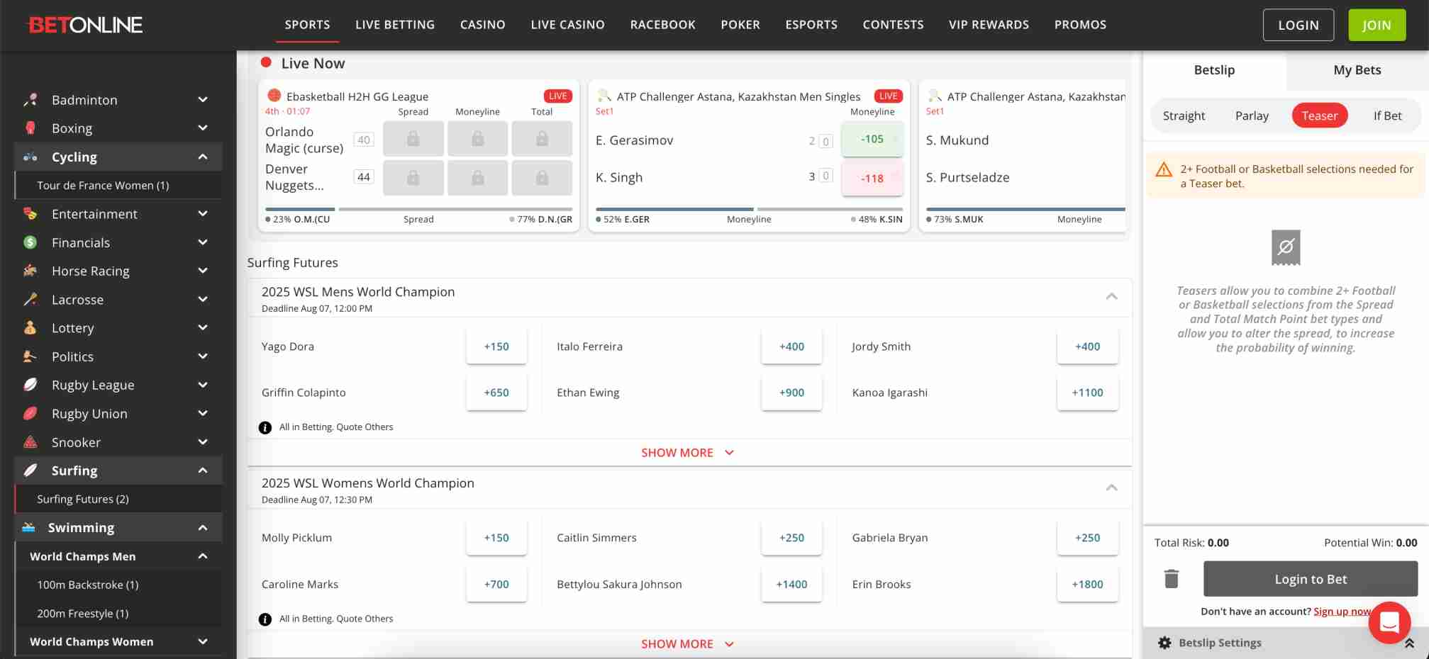Click the JOIN button

[x=1376, y=24]
